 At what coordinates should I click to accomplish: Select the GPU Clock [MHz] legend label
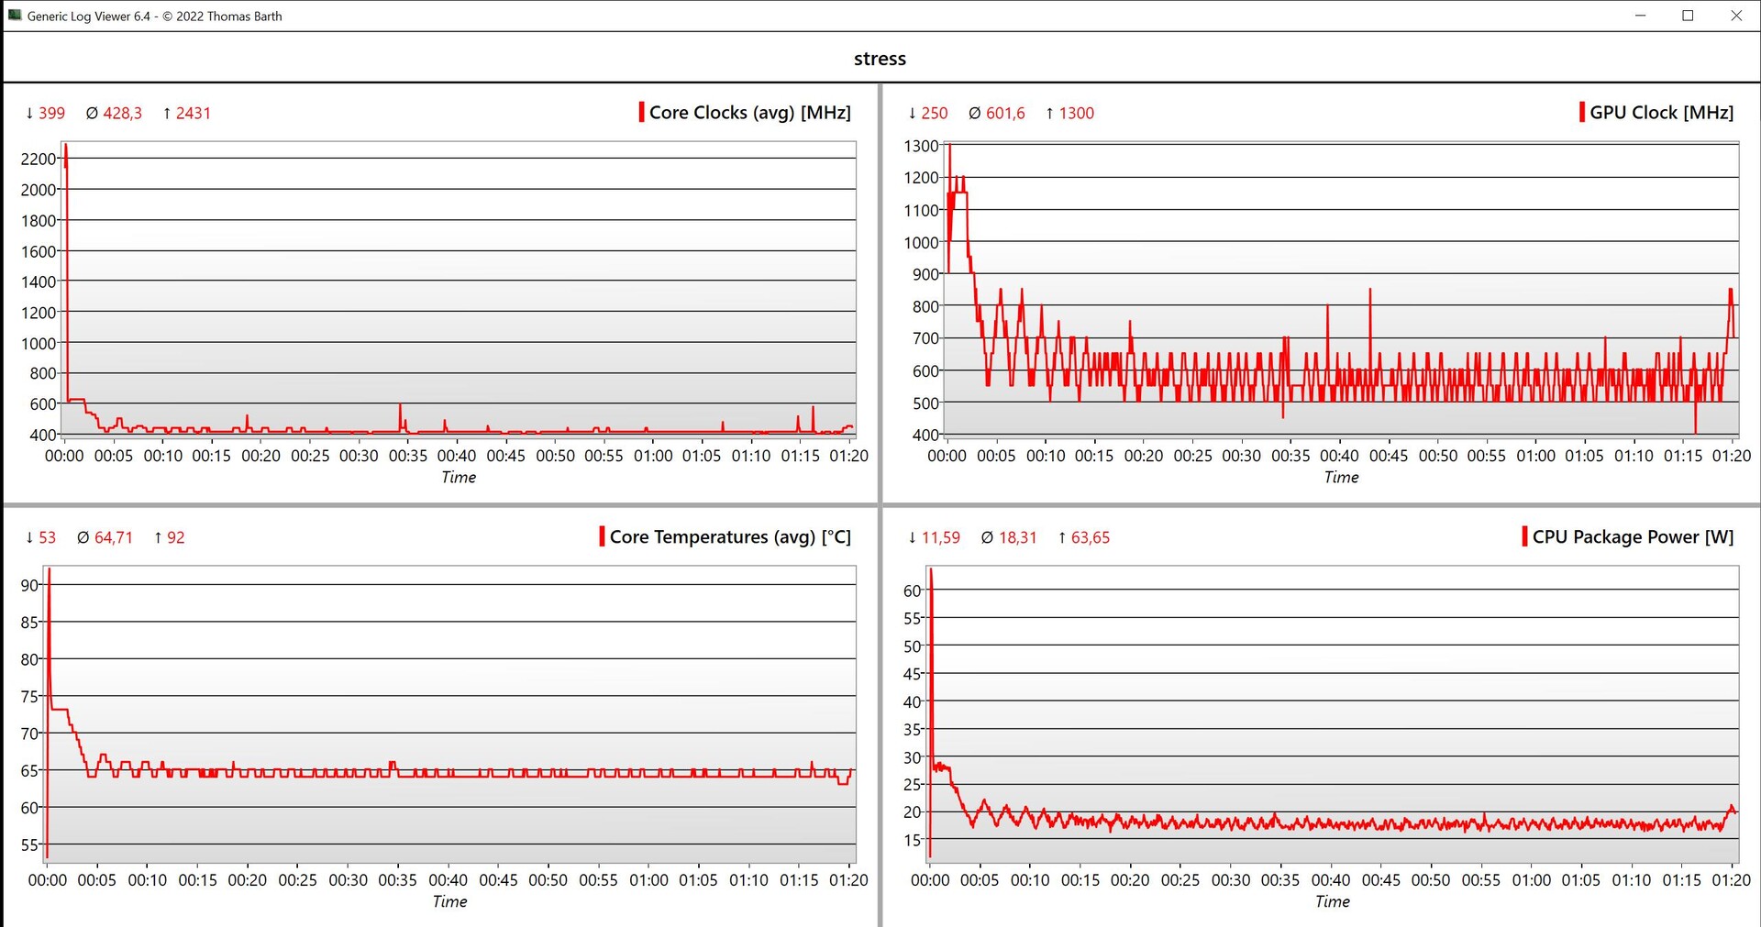click(1661, 113)
